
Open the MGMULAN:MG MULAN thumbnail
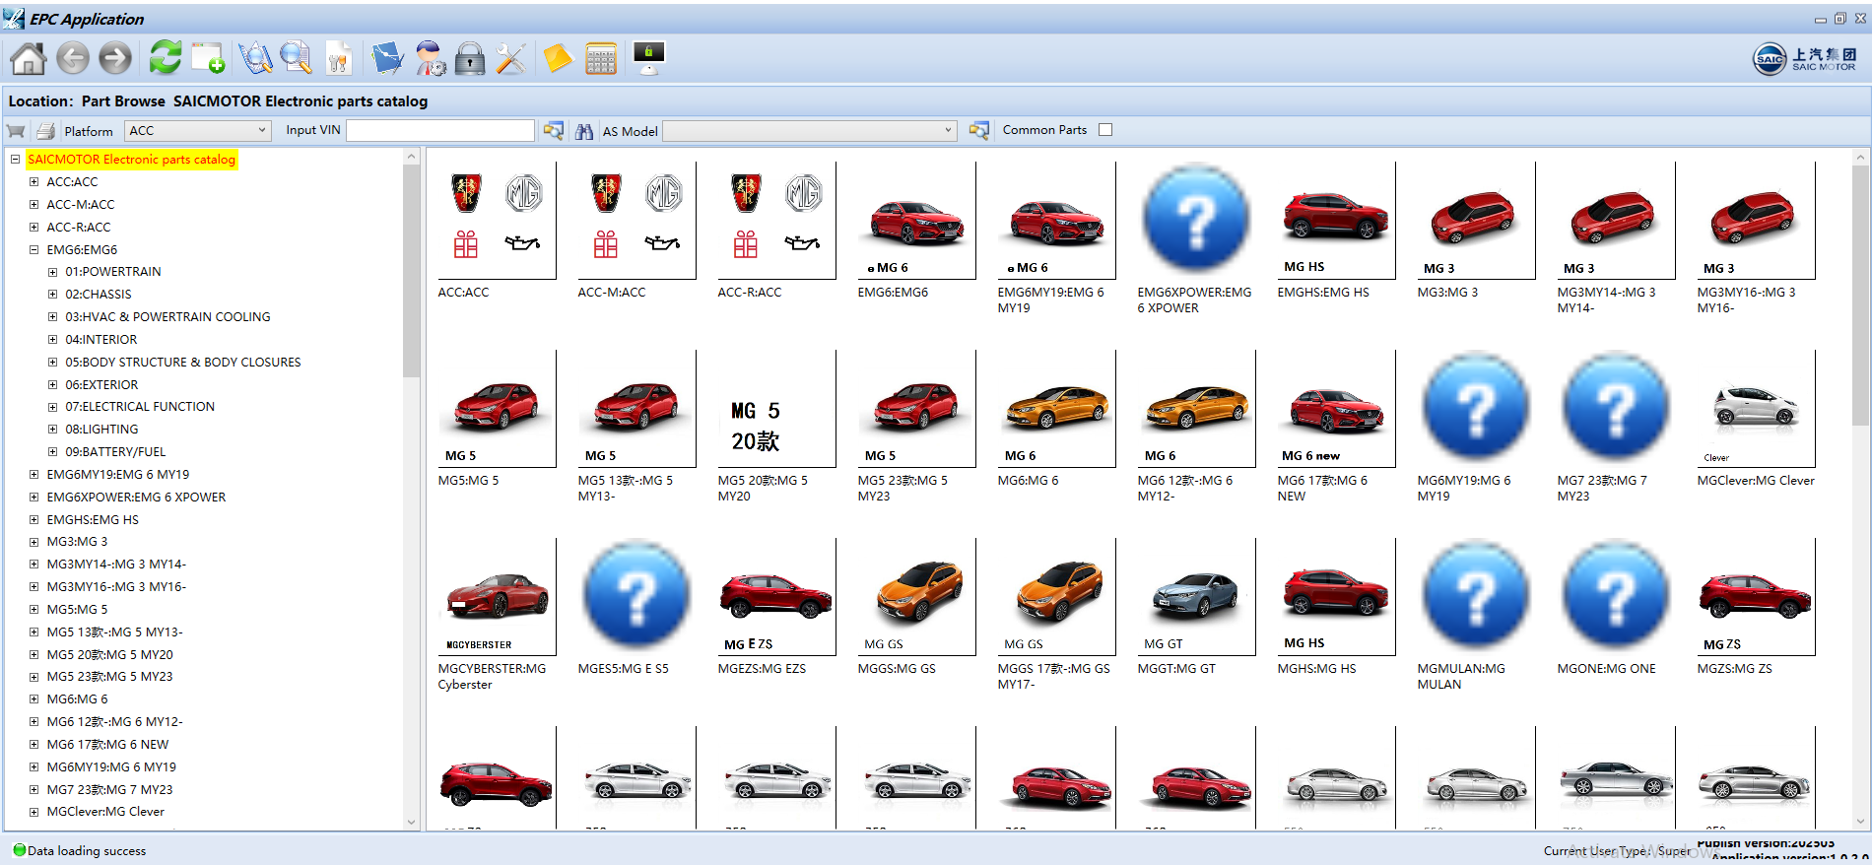1476,596
